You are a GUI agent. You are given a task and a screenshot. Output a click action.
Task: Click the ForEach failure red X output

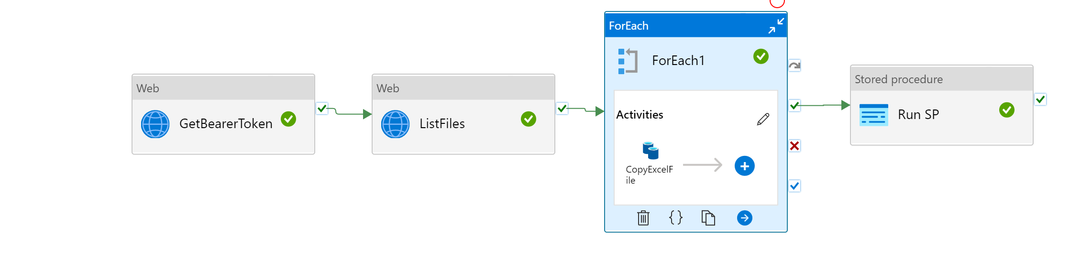click(794, 146)
